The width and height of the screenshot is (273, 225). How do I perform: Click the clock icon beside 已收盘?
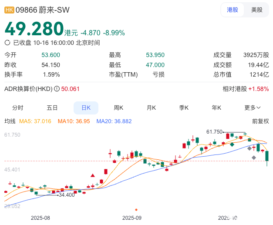point(7,43)
